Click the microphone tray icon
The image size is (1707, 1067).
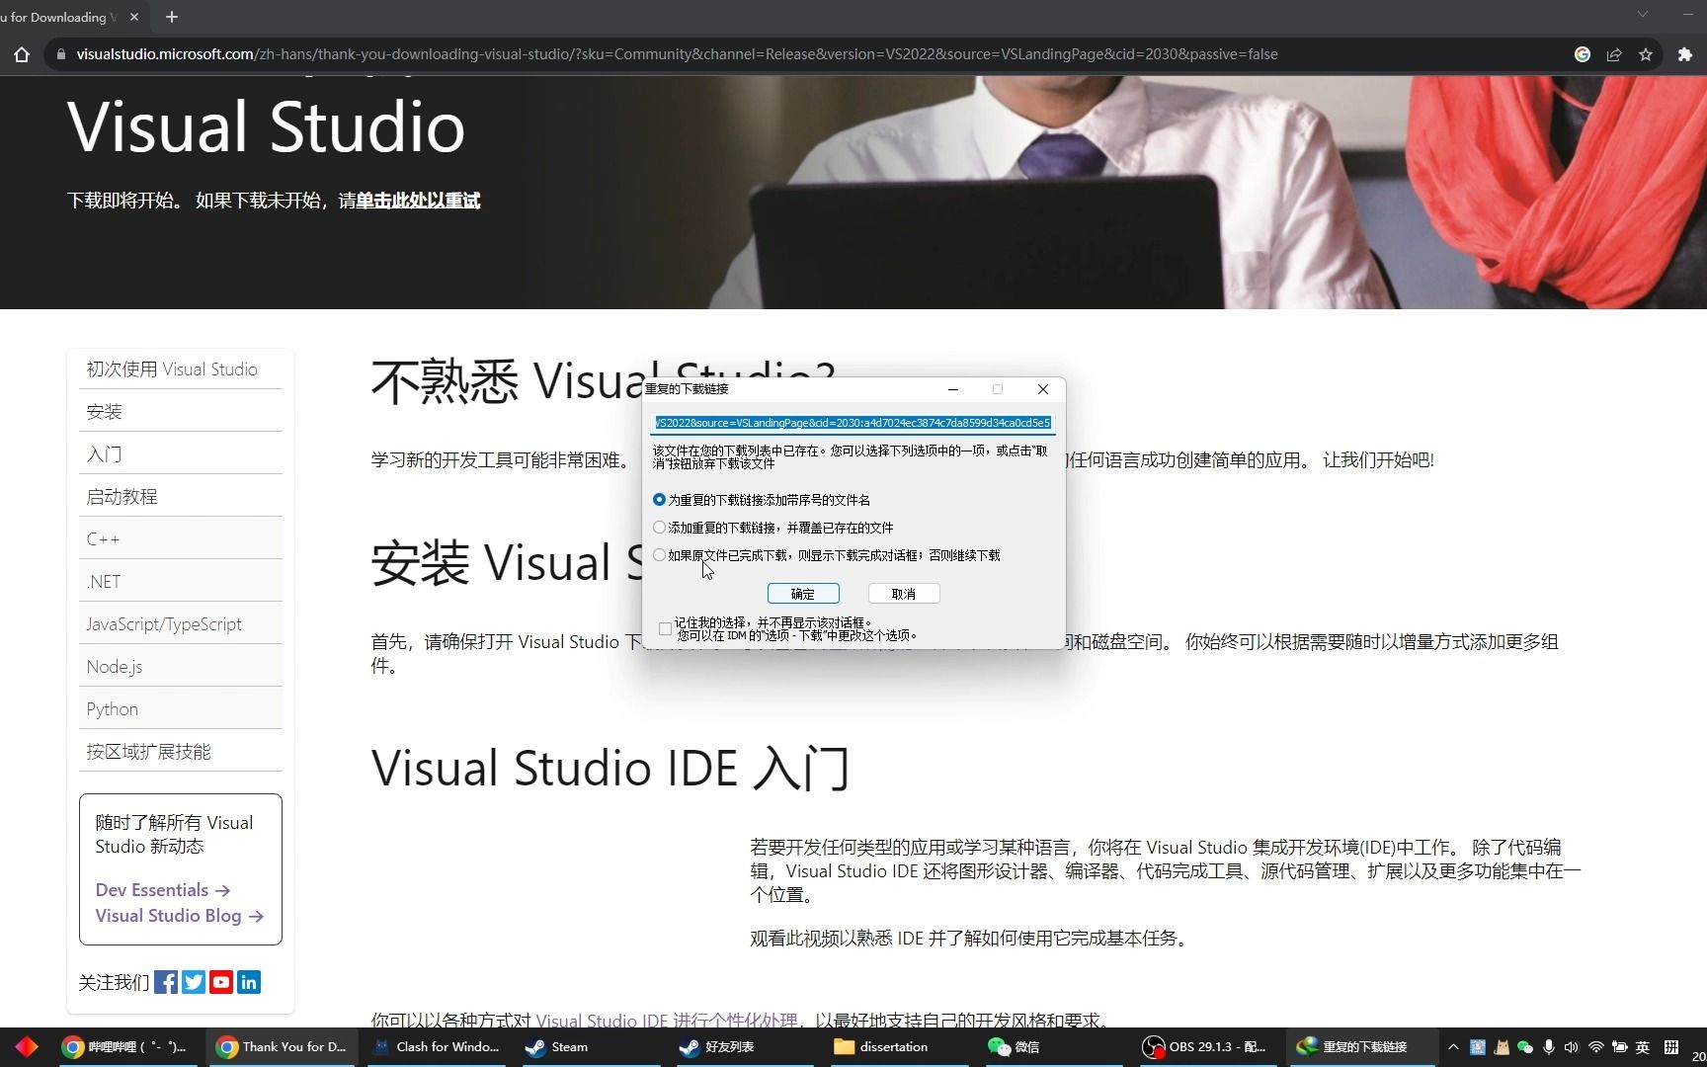coord(1549,1047)
